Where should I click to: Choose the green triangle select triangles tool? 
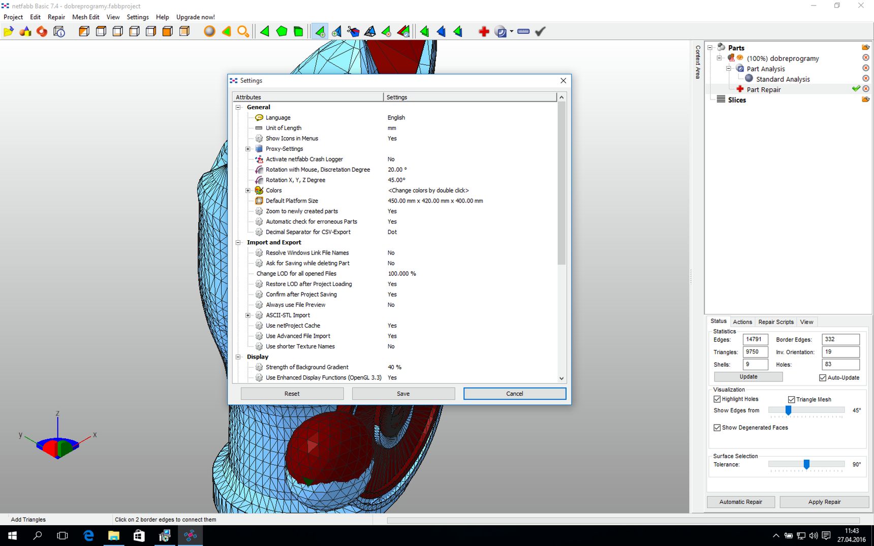coord(264,31)
